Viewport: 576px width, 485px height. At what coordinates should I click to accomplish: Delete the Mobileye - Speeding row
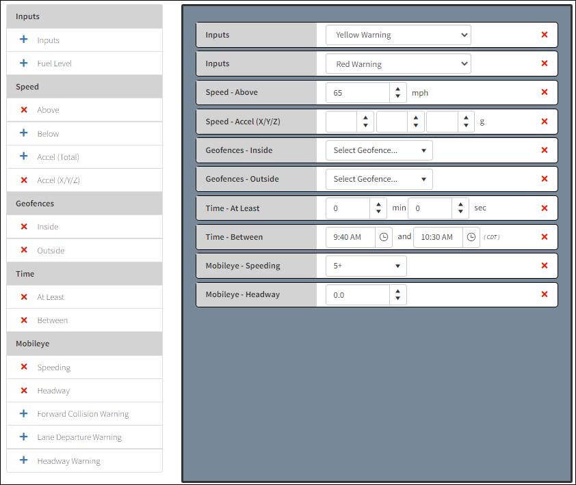click(x=545, y=265)
